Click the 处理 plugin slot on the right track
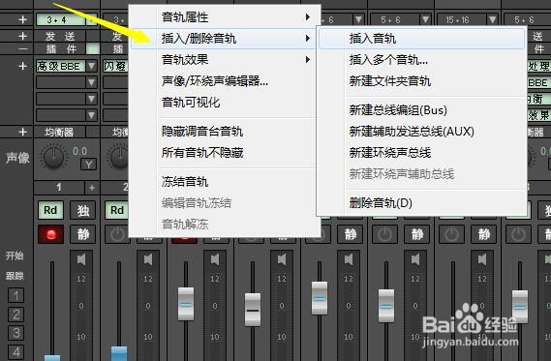 (x=538, y=66)
